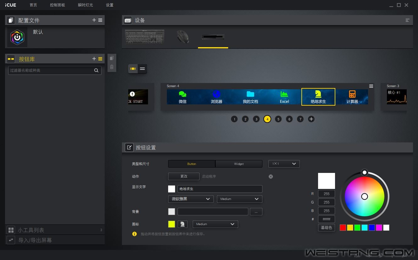Choose icon image using the knight icon button

183,224
